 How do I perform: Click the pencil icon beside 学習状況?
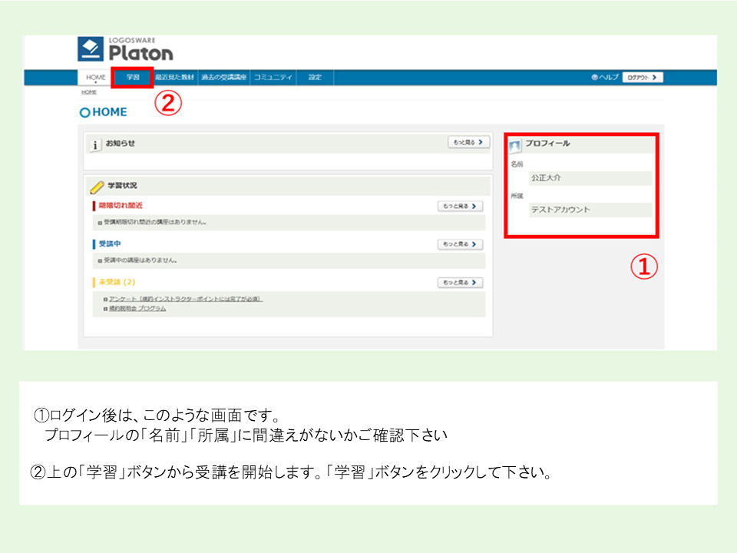click(96, 187)
